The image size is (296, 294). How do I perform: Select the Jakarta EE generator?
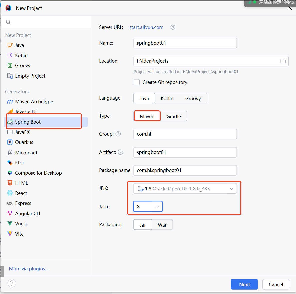[46, 112]
